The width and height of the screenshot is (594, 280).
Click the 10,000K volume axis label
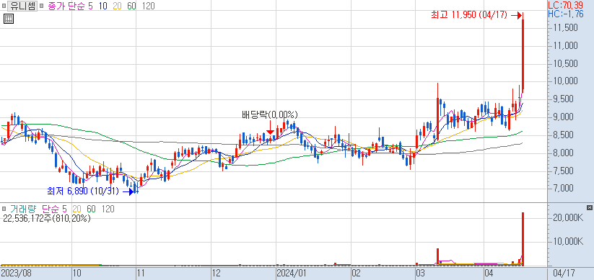(569, 241)
